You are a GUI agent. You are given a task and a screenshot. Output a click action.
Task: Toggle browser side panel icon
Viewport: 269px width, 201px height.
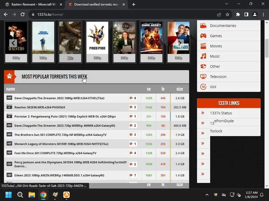click(246, 15)
